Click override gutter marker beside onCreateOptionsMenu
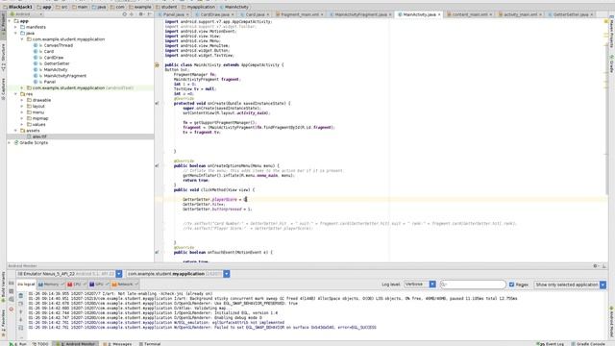Viewport: 615px width, 346px height. pyautogui.click(x=157, y=165)
